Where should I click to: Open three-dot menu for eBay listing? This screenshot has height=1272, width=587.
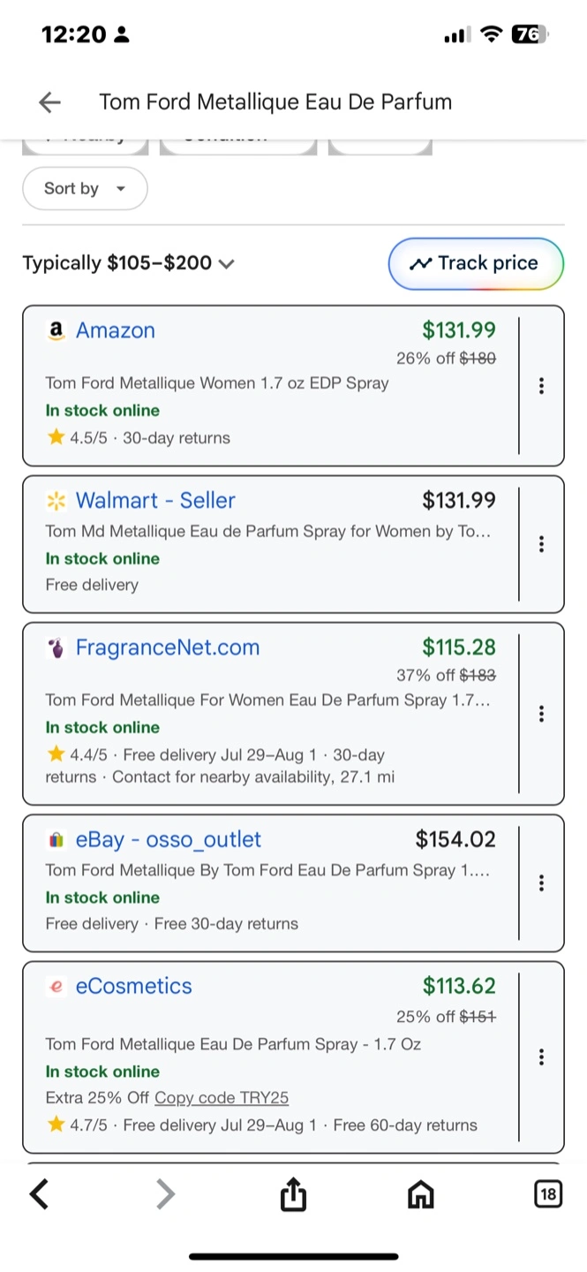(x=541, y=882)
